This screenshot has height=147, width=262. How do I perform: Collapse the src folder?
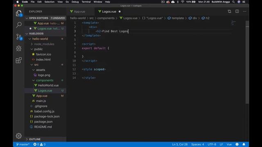tap(32, 65)
